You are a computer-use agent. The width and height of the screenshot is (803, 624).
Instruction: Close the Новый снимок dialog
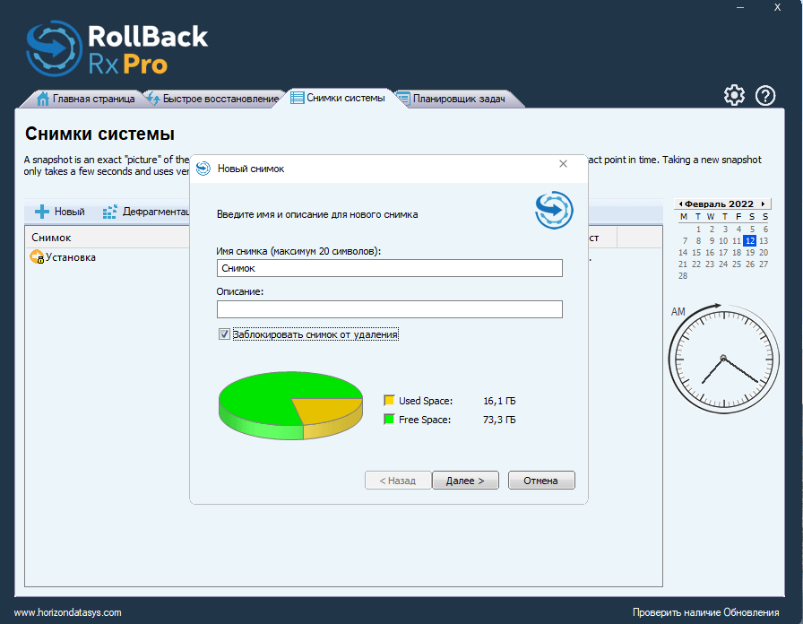(564, 163)
